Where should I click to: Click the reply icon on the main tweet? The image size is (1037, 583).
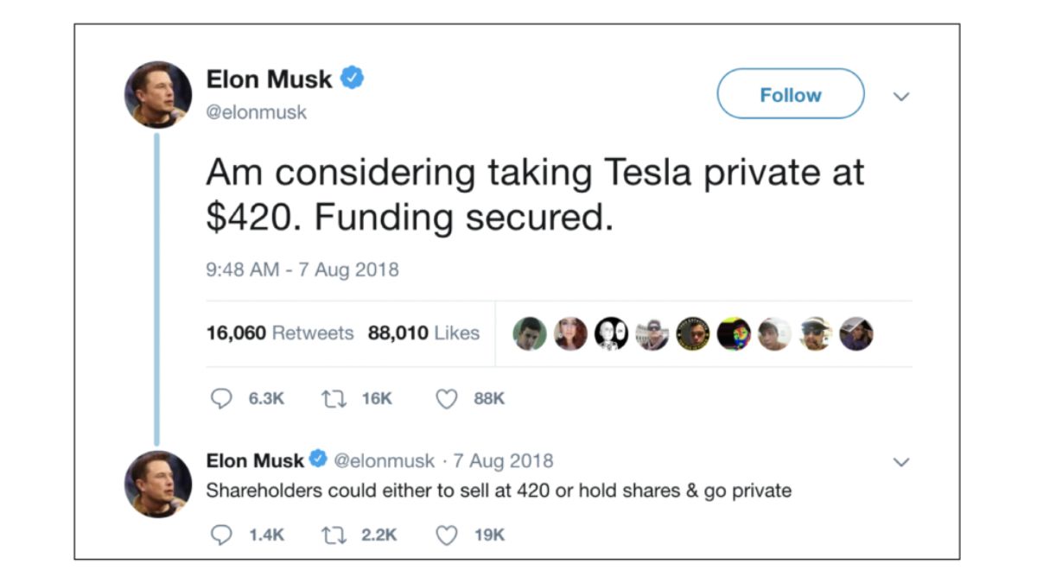point(222,398)
